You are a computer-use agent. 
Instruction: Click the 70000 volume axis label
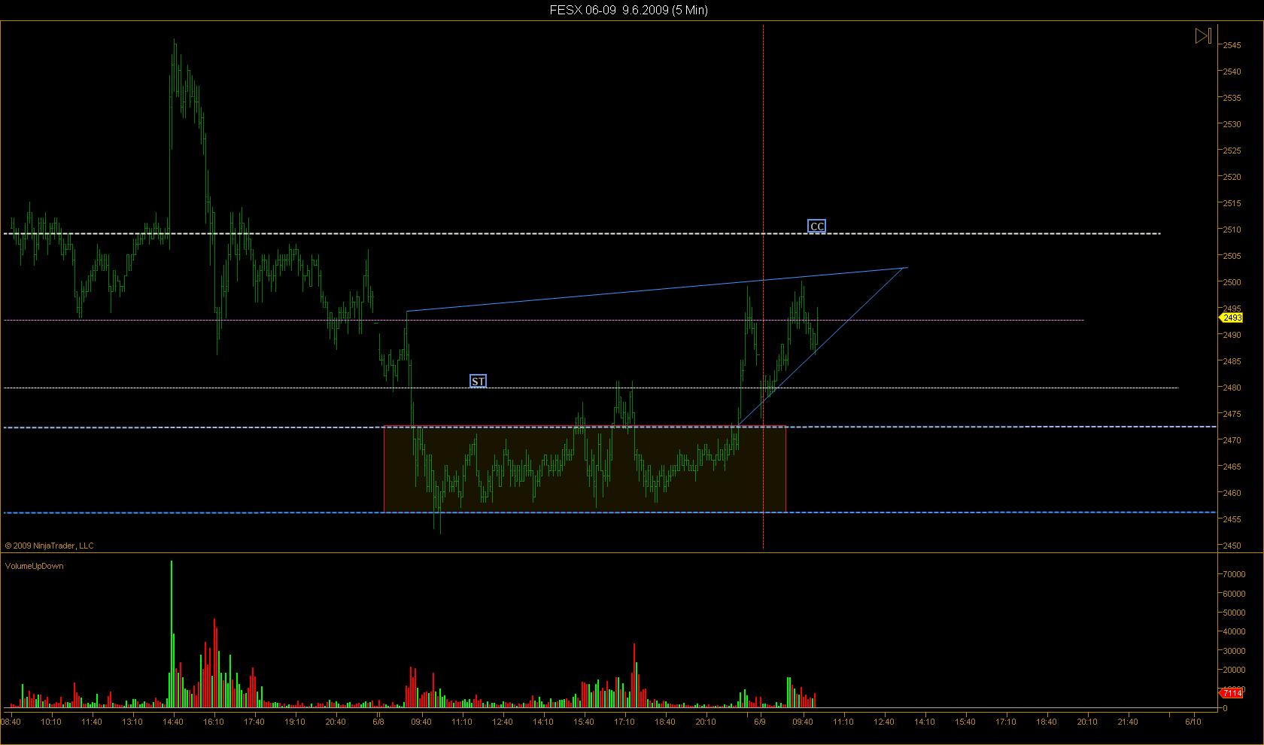click(1235, 574)
